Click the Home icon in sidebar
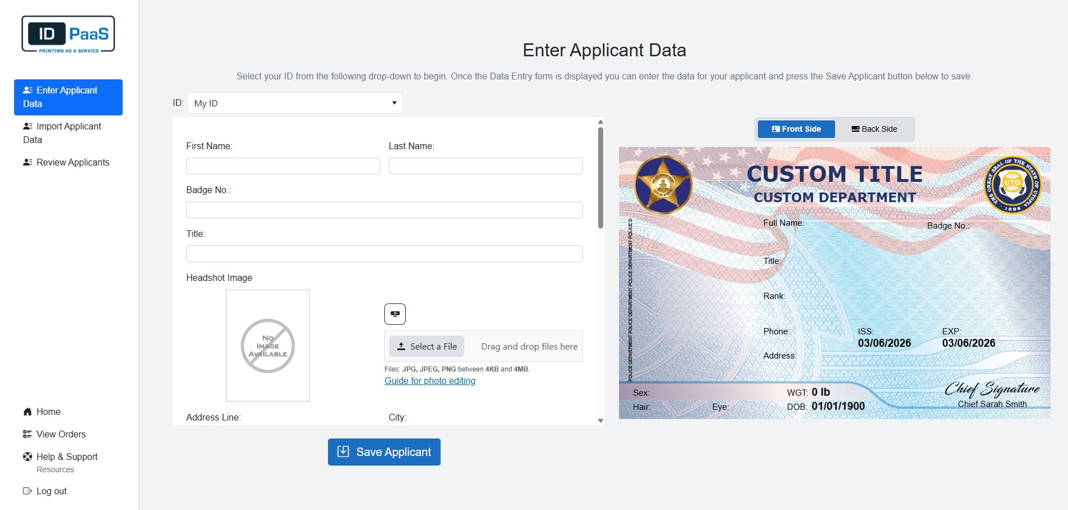 pyautogui.click(x=28, y=411)
